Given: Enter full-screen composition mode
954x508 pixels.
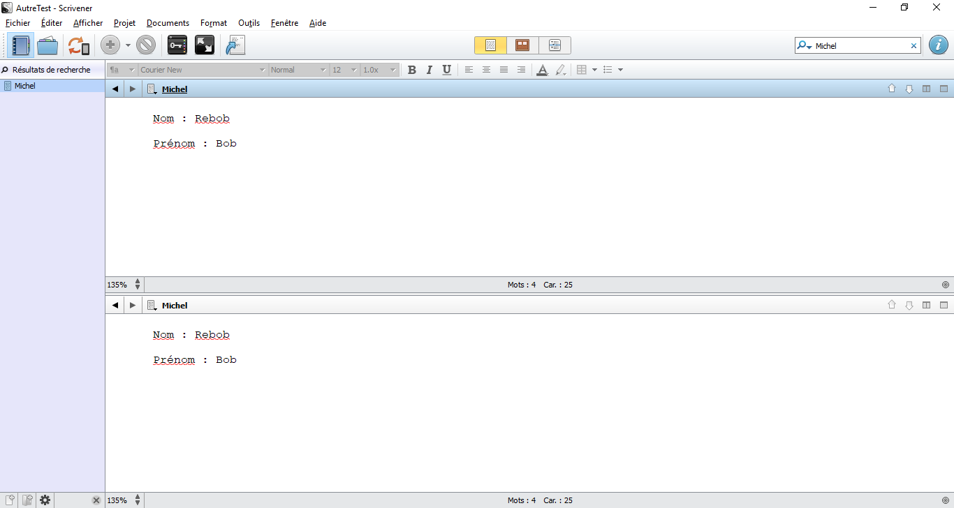Looking at the screenshot, I should pyautogui.click(x=205, y=46).
